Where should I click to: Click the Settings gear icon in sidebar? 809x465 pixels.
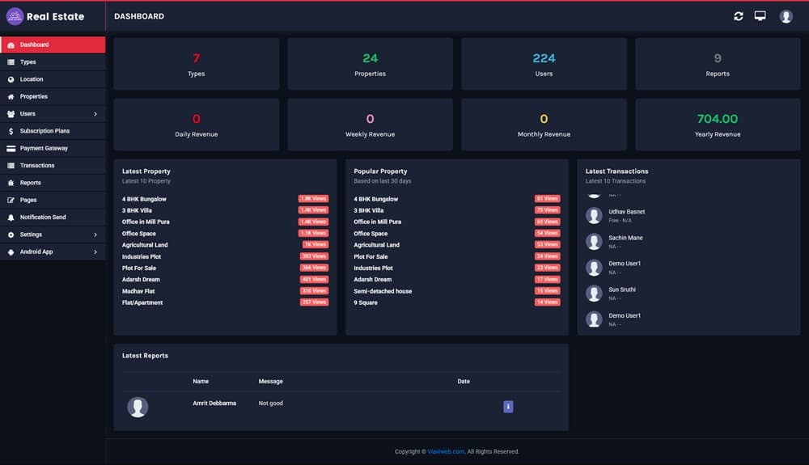(x=11, y=235)
